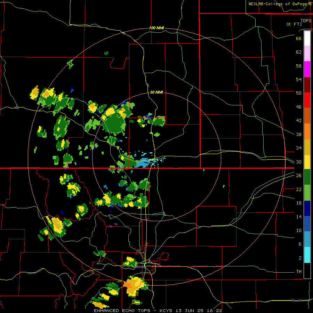Select the medium blue legend band
313x313 pixels.
click(307, 224)
